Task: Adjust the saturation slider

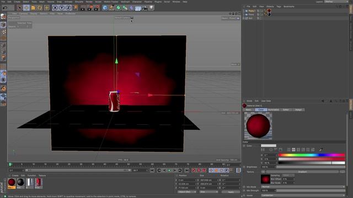Action: point(312,159)
